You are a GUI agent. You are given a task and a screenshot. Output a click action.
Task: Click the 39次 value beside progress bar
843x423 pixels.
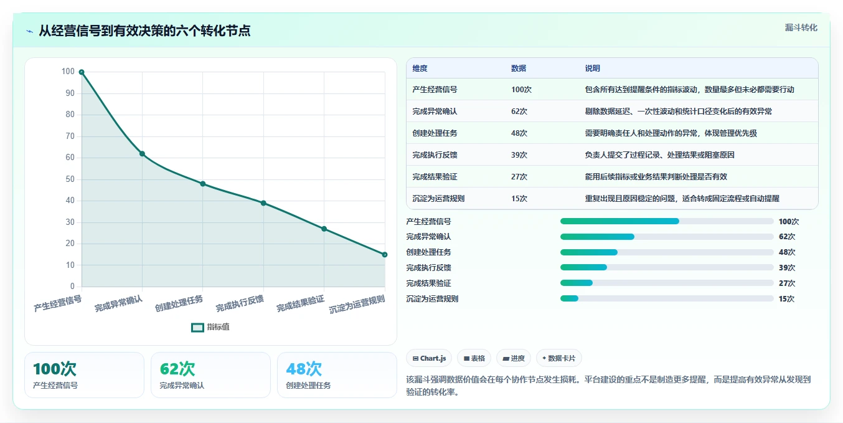click(x=787, y=268)
